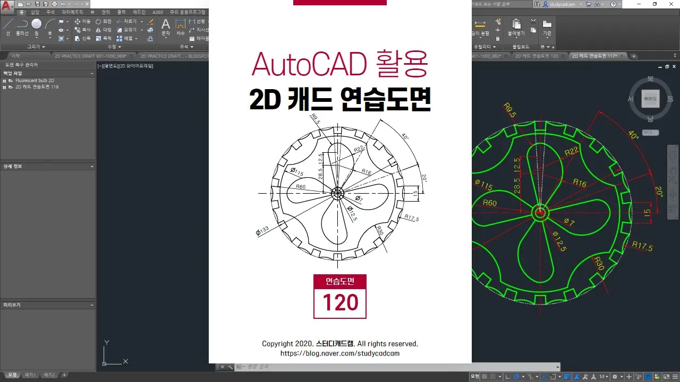The image size is (680, 382).
Task: Click the infocenter keyword search field
Action: click(501, 4)
